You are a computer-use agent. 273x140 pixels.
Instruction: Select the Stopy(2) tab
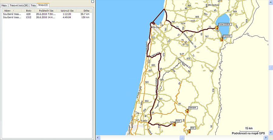[43, 5]
